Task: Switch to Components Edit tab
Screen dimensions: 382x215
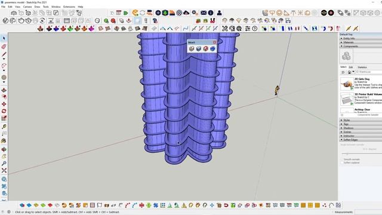Action: point(351,67)
